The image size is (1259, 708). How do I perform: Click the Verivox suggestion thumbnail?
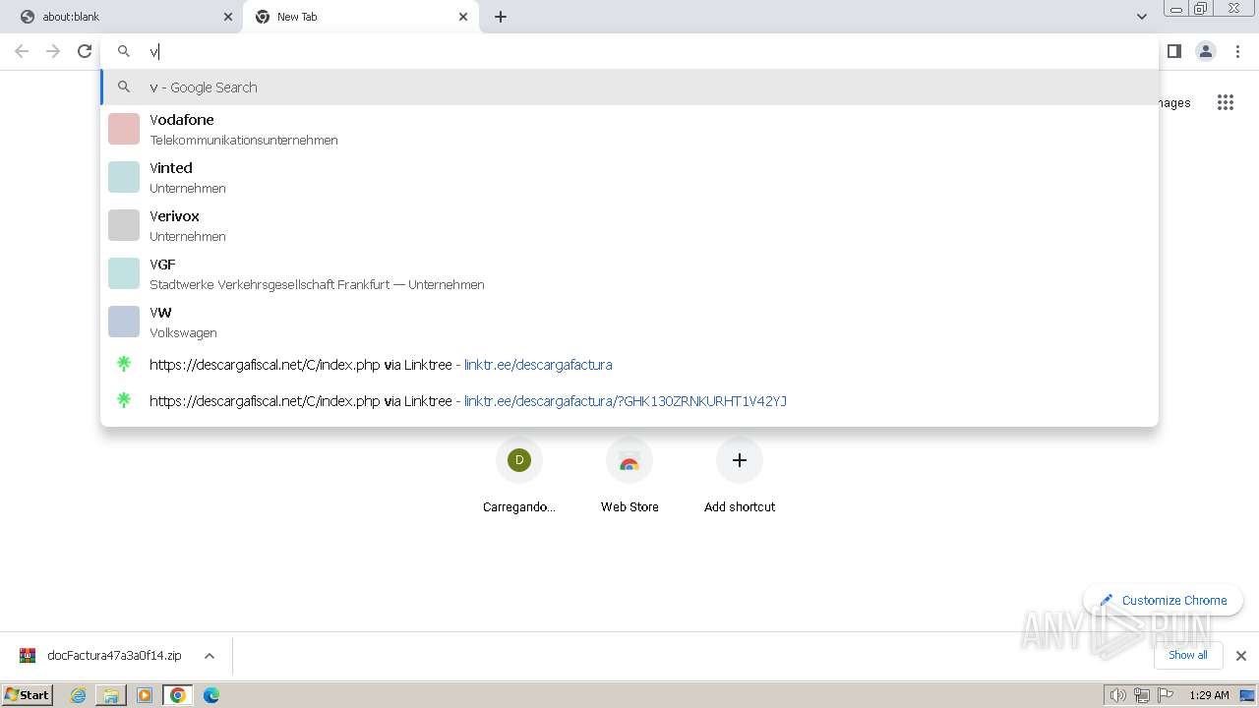124,225
